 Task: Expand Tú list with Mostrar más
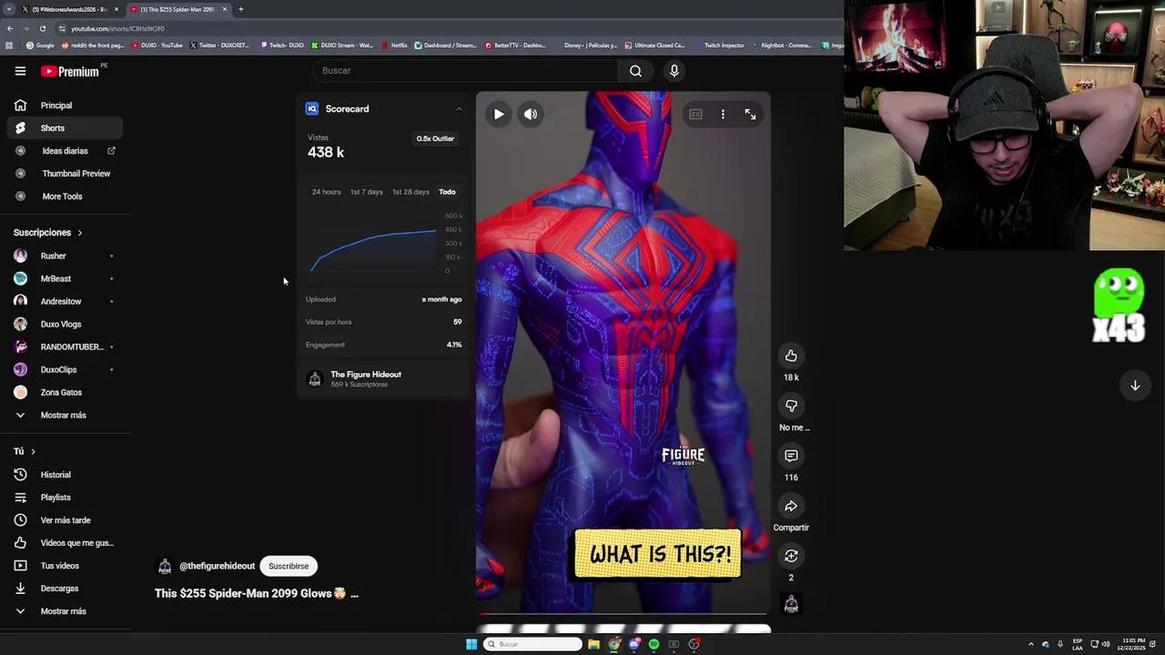(x=64, y=611)
